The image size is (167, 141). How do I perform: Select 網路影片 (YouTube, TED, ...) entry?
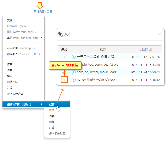[x=23, y=54]
